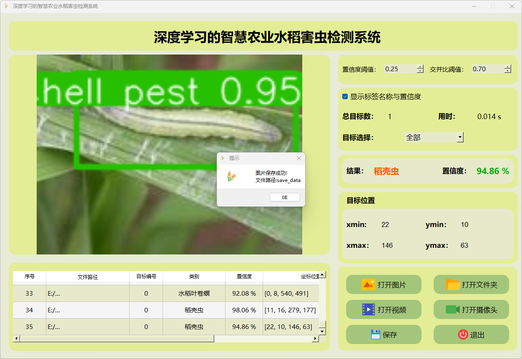Click the floppy disk save icon
The image size is (522, 359).
pos(376,334)
